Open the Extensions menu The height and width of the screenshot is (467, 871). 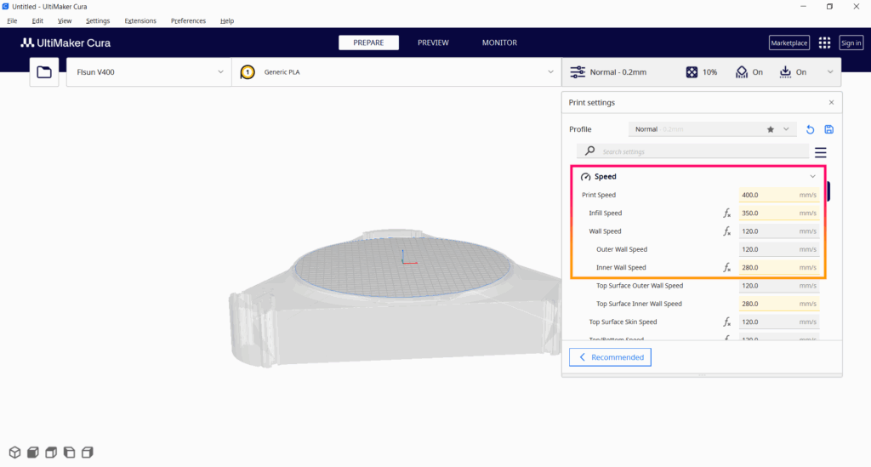pyautogui.click(x=140, y=20)
